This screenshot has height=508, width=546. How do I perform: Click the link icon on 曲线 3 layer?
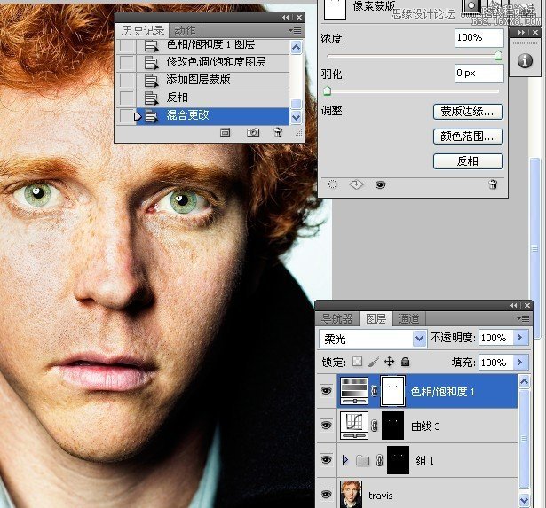(375, 426)
